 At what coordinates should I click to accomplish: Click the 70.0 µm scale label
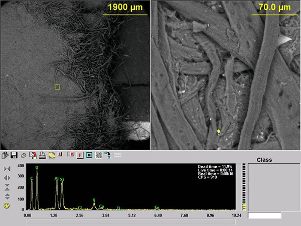(x=274, y=7)
